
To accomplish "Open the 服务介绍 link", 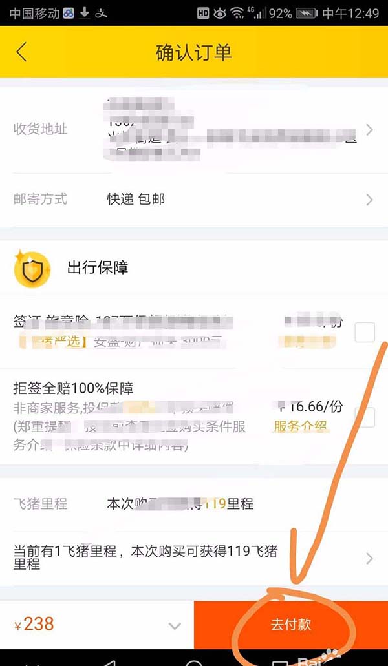I will (x=301, y=426).
